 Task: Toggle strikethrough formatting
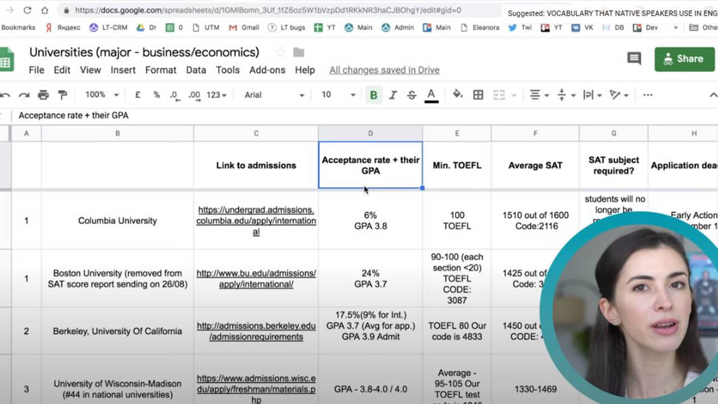pyautogui.click(x=412, y=95)
